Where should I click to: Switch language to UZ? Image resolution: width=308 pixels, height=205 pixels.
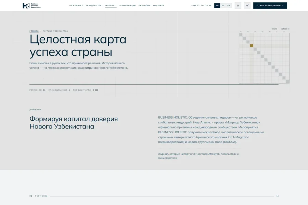tap(223, 5)
